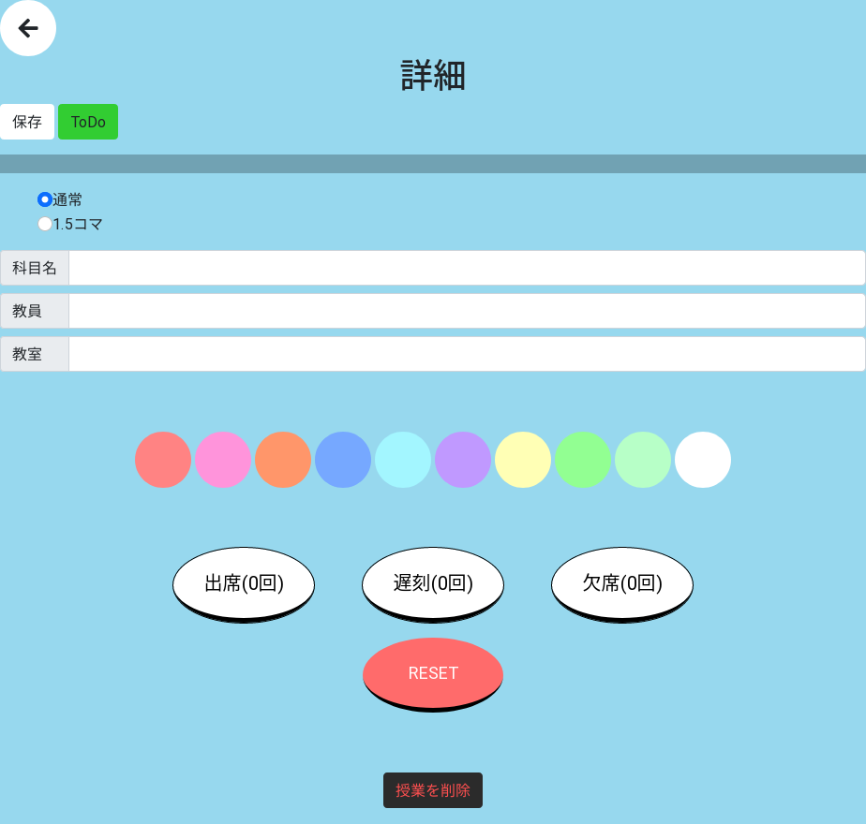Click the 科目名 field label
The image size is (866, 824).
(x=35, y=268)
